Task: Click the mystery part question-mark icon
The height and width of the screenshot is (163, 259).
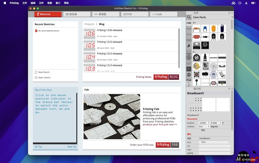Action: click(205, 45)
